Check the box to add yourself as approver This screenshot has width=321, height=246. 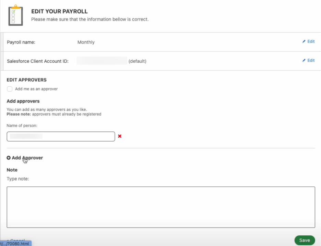(x=10, y=89)
